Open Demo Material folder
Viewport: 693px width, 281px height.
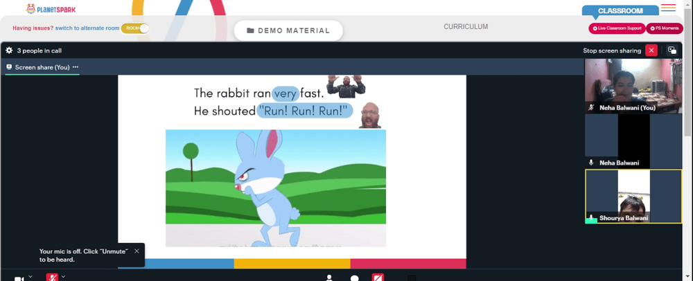coord(288,30)
